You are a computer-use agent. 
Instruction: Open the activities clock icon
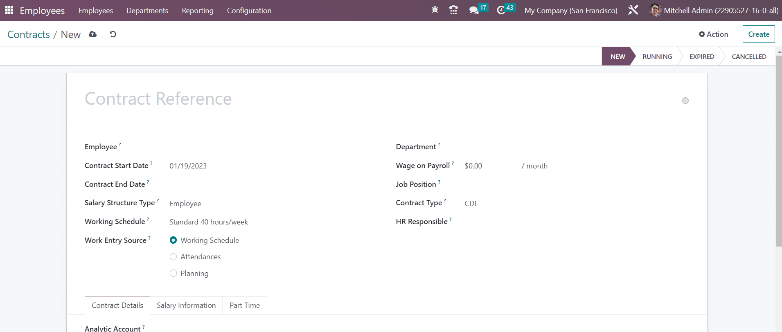pos(501,10)
